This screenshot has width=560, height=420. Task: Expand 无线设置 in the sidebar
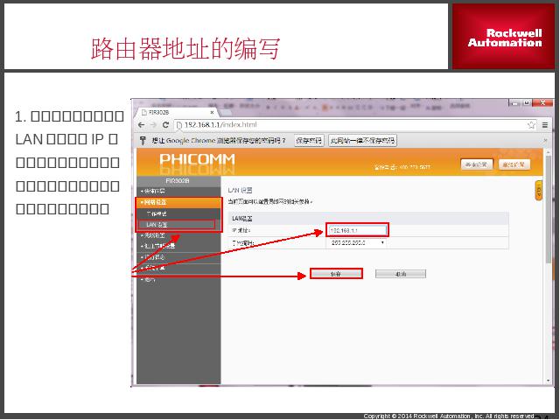(178, 235)
